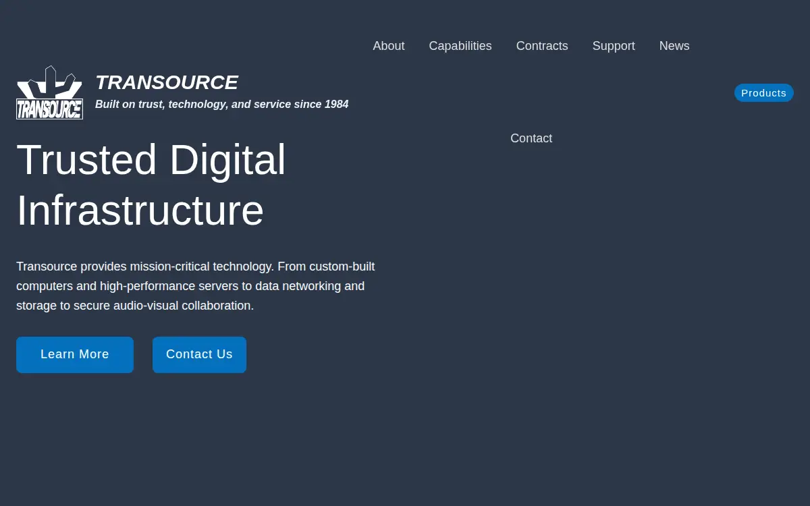
Task: Go to the Contracts page
Action: 542,46
